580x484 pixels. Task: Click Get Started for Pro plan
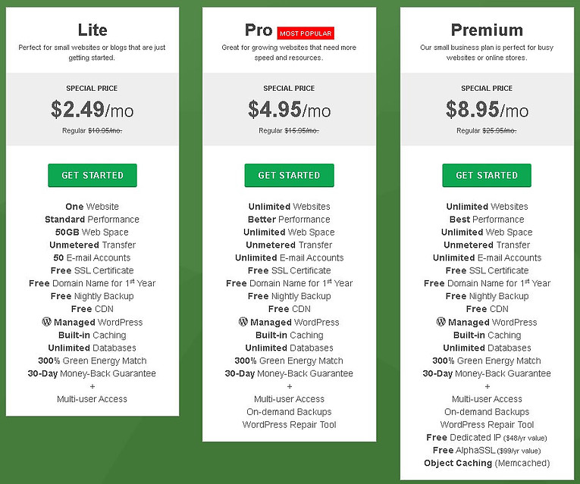pos(290,175)
